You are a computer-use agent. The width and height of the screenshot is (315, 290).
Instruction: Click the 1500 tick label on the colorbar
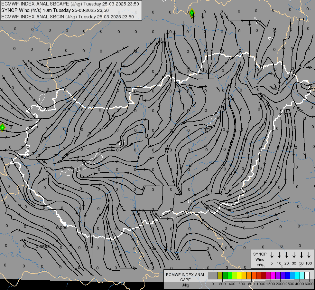click(271, 284)
